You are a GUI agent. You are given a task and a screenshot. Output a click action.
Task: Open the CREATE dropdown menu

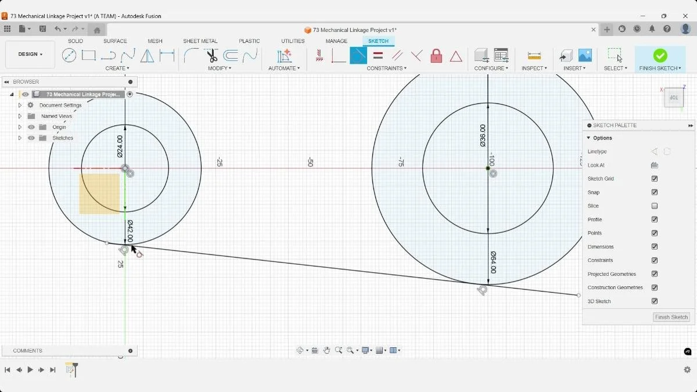click(117, 69)
